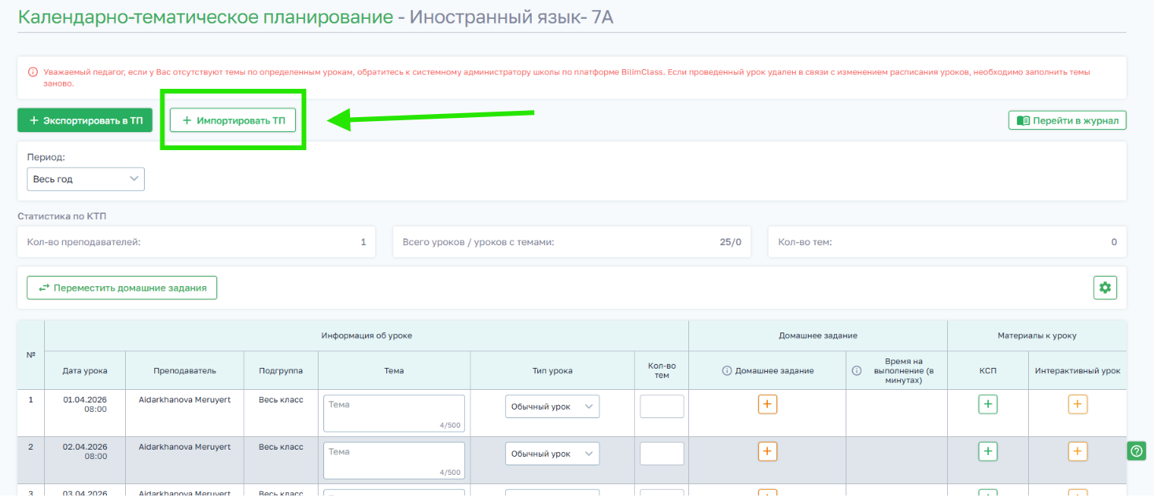
Task: Click the КСП column header
Action: tap(988, 370)
